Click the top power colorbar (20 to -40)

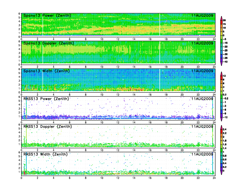point(221,41)
